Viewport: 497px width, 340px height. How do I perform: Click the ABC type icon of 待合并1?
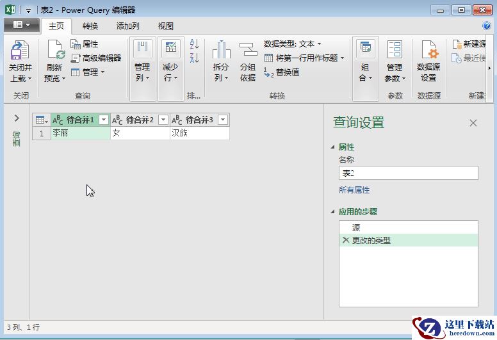pos(58,120)
